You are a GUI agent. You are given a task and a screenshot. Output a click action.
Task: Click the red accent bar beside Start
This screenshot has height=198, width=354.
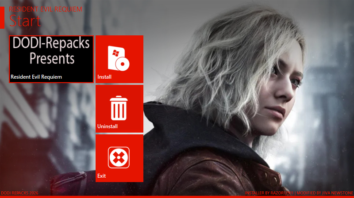(x=2, y=18)
